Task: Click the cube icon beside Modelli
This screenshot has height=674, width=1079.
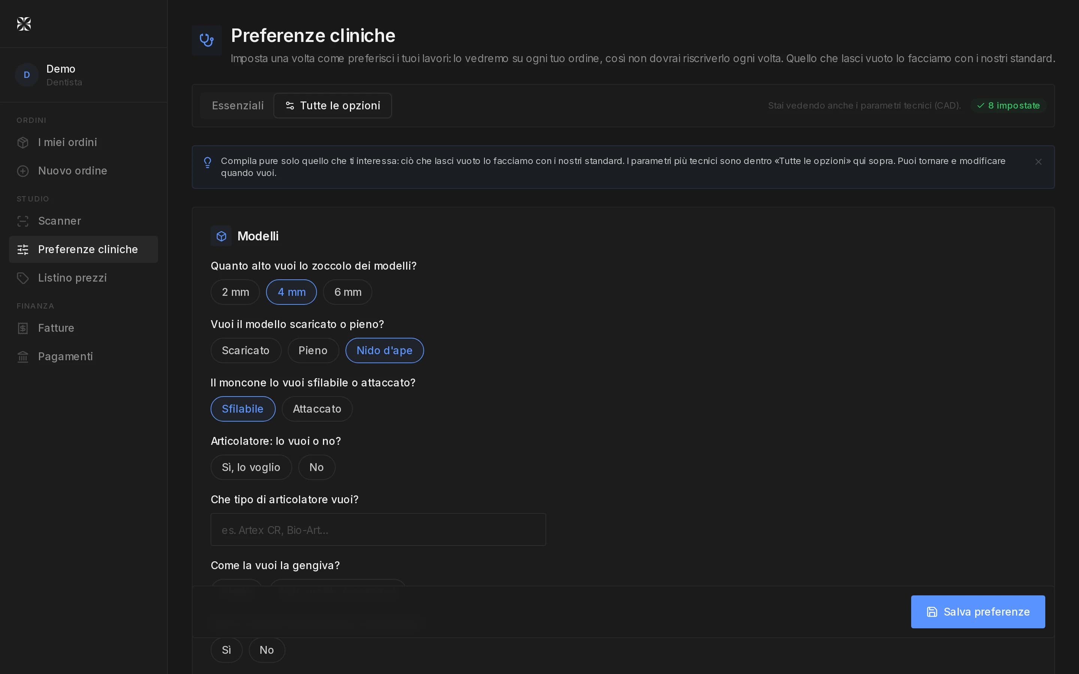Action: point(221,236)
